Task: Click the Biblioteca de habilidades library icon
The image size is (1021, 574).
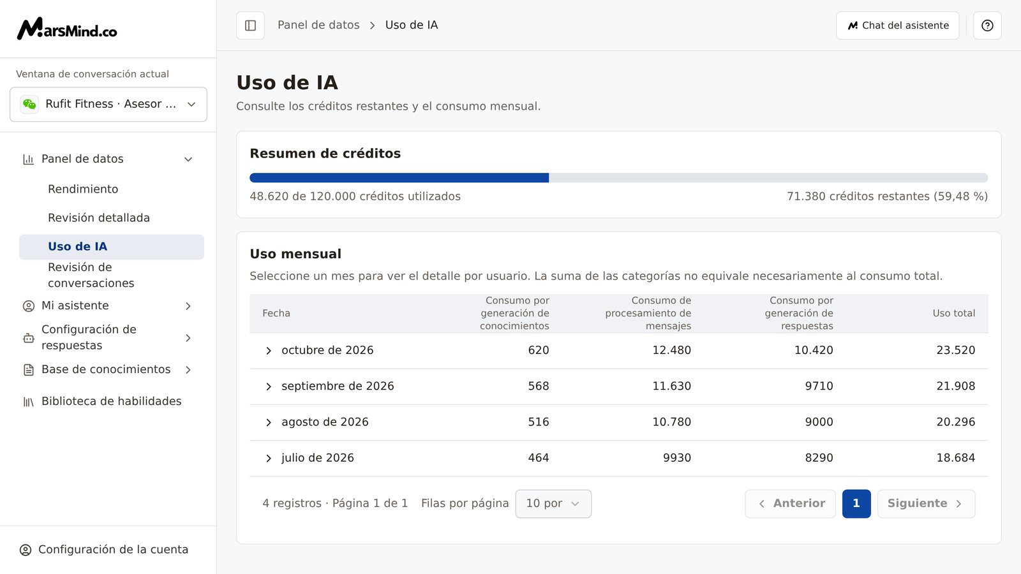Action: [28, 402]
